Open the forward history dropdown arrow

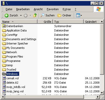[x=30, y=16]
